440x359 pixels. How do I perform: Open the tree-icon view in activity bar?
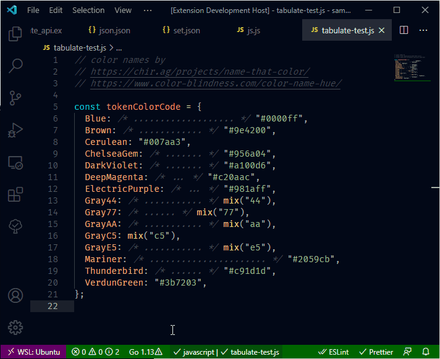[x=15, y=226]
